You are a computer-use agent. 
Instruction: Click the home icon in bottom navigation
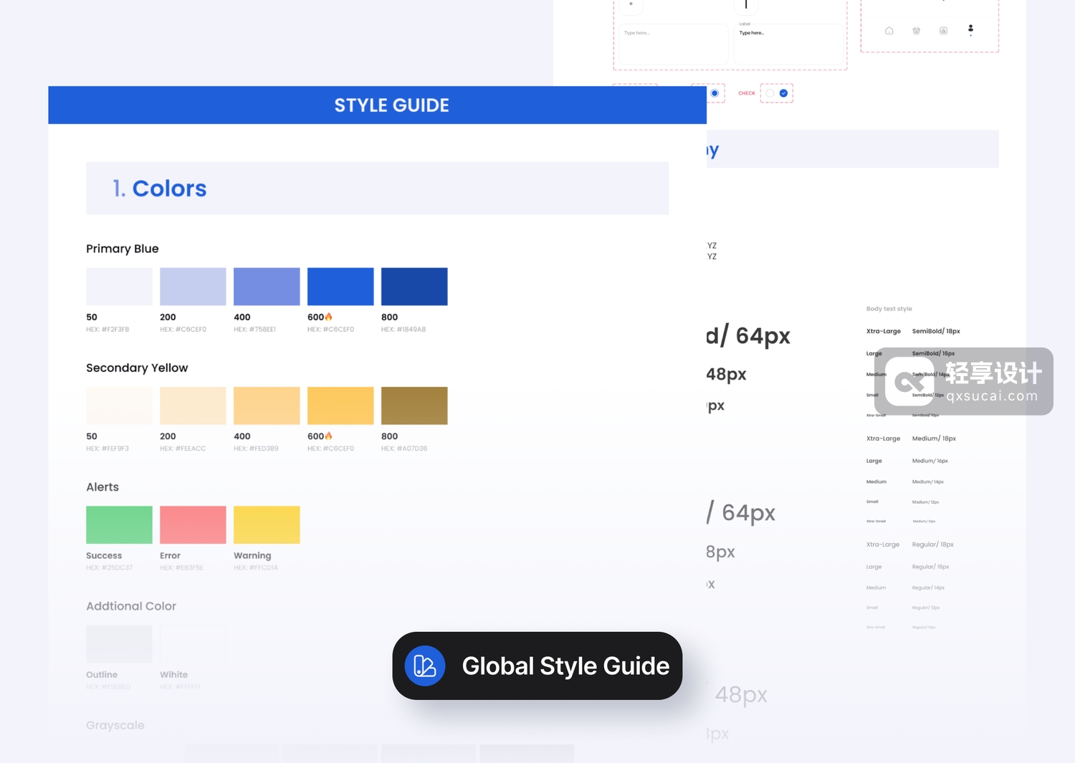coord(889,31)
